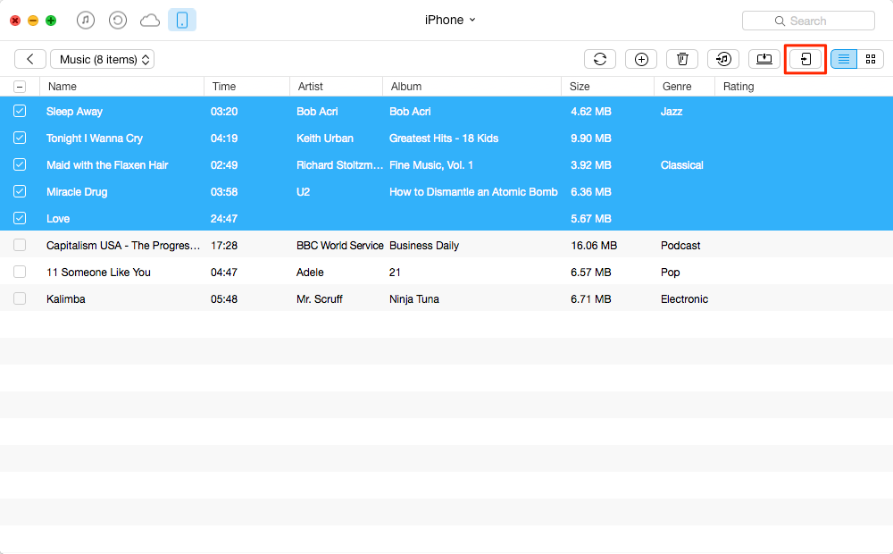The height and width of the screenshot is (554, 893).
Task: Click the refresh button in toolbar
Action: click(x=600, y=59)
